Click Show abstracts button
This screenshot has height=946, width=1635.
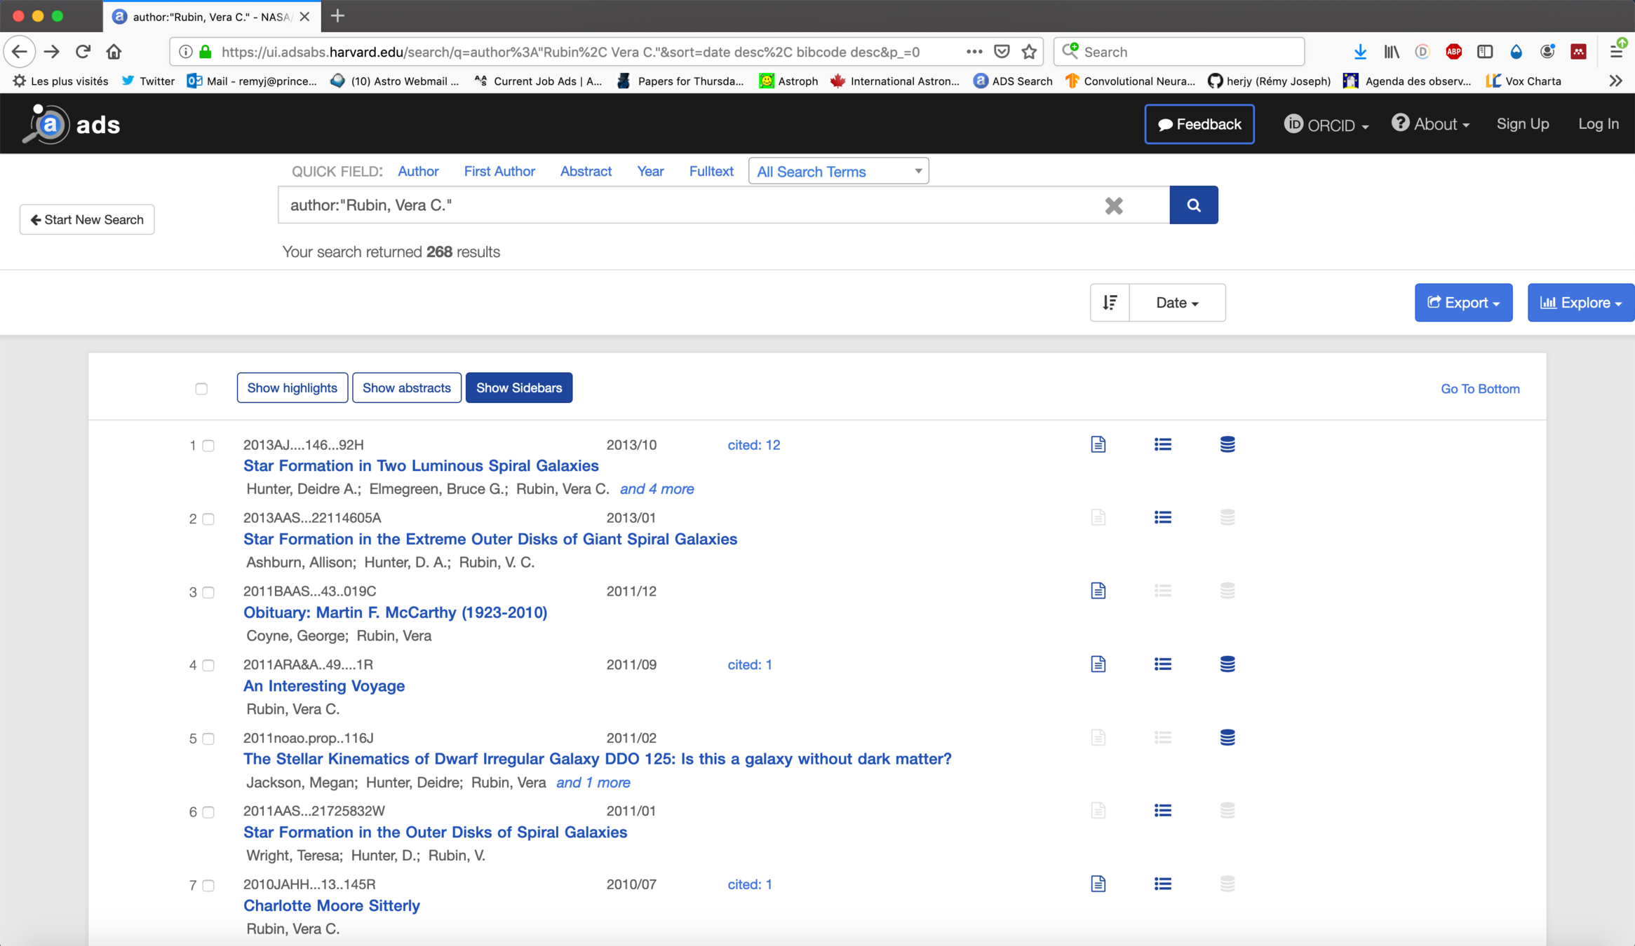pos(406,388)
